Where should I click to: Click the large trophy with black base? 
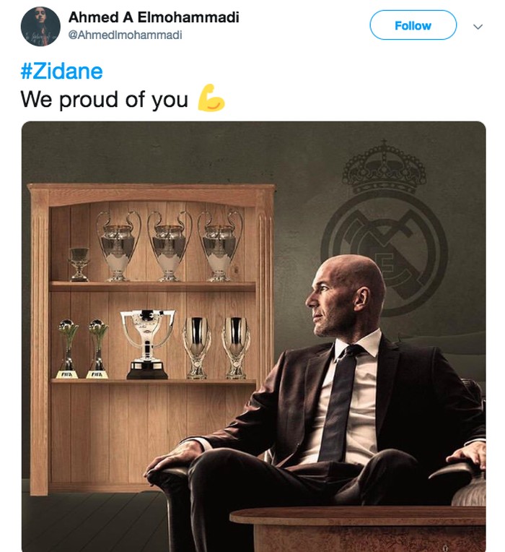point(148,343)
